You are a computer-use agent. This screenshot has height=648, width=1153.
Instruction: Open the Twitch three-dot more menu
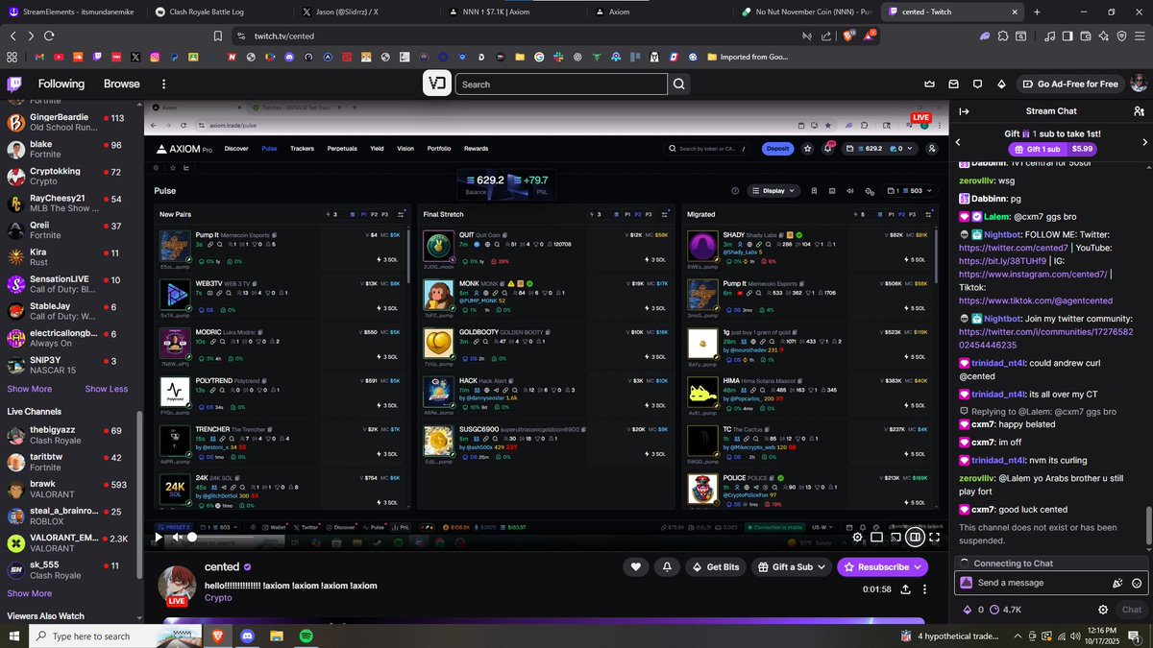164,84
